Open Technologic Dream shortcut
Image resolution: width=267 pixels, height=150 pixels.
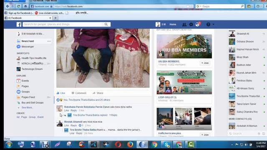(30, 69)
